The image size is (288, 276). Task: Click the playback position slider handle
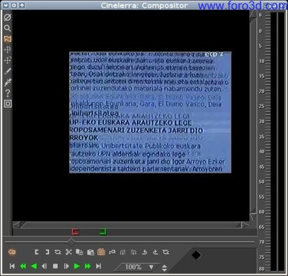[71, 242]
